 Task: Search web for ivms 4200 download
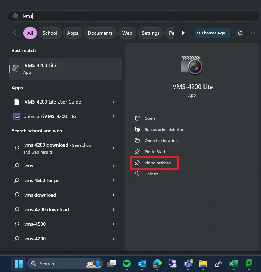coord(58,148)
